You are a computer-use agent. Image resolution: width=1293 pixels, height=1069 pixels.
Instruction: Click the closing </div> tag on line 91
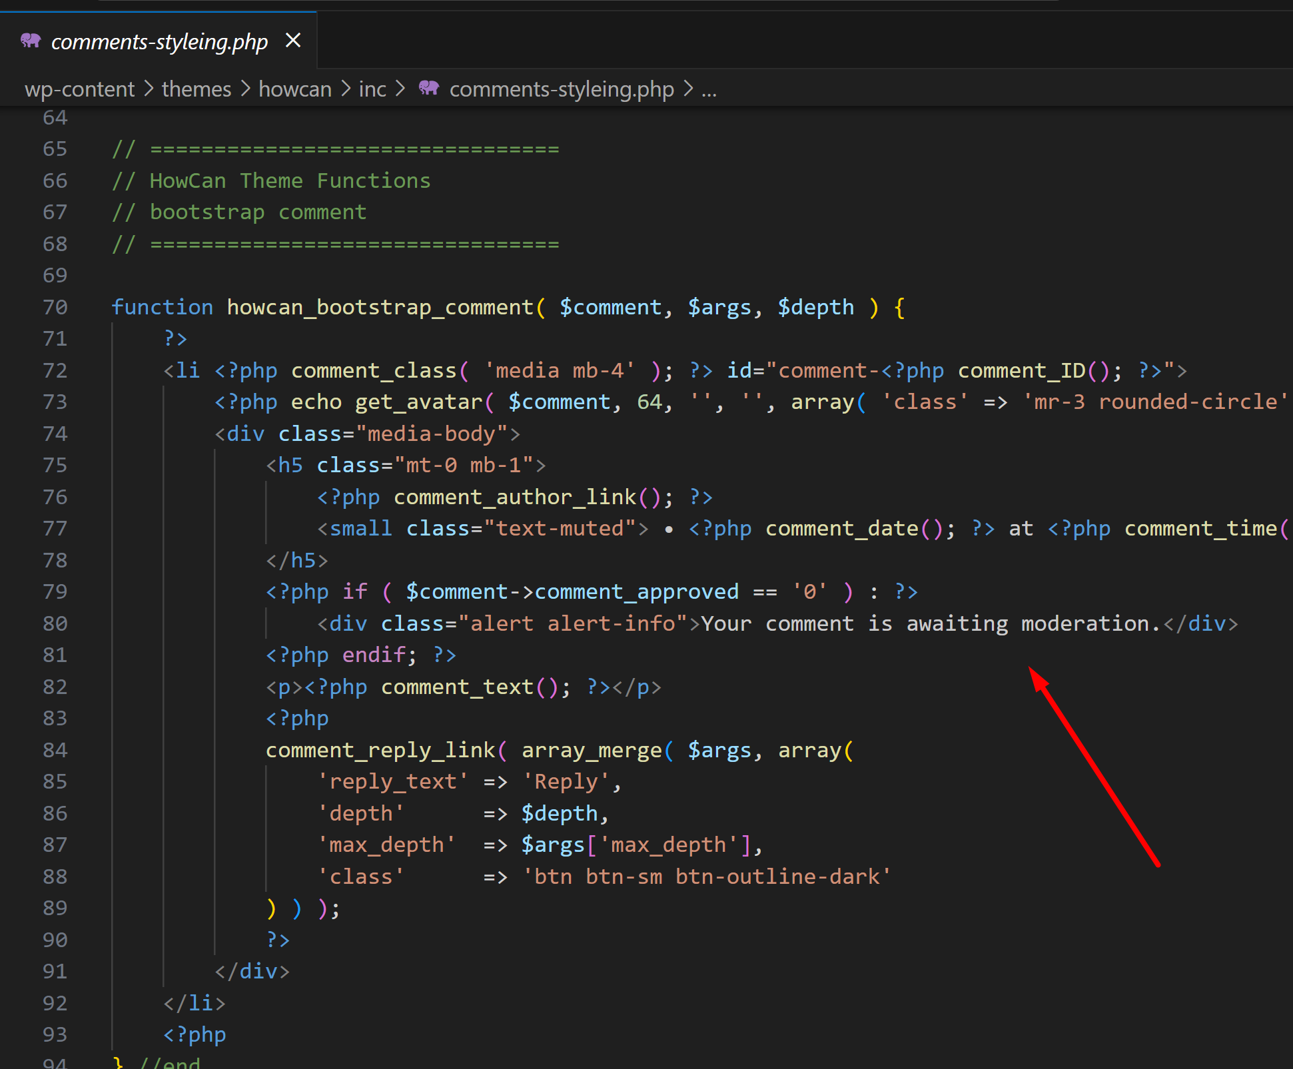[x=252, y=971]
